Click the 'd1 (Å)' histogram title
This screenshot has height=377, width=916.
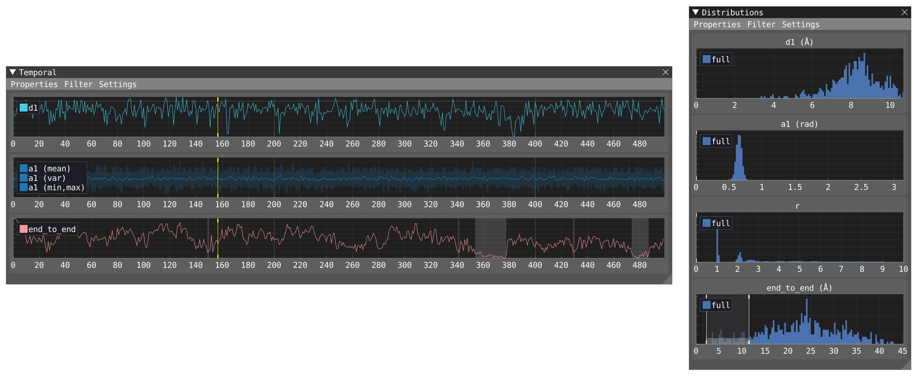[799, 42]
